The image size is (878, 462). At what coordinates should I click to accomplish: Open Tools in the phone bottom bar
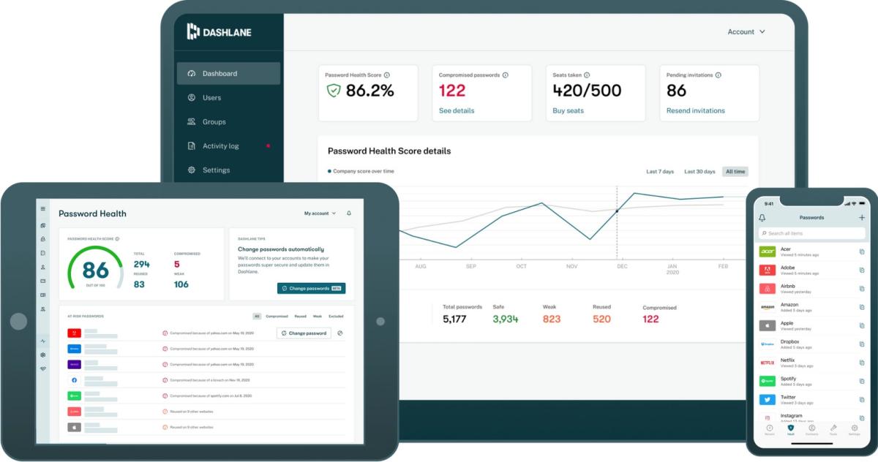pos(833,429)
